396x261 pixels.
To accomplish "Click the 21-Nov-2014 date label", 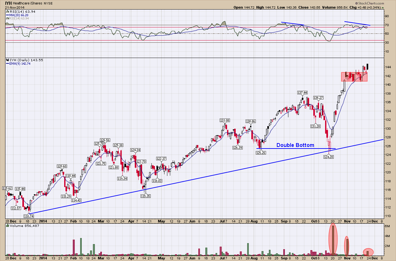I will click(14, 7).
